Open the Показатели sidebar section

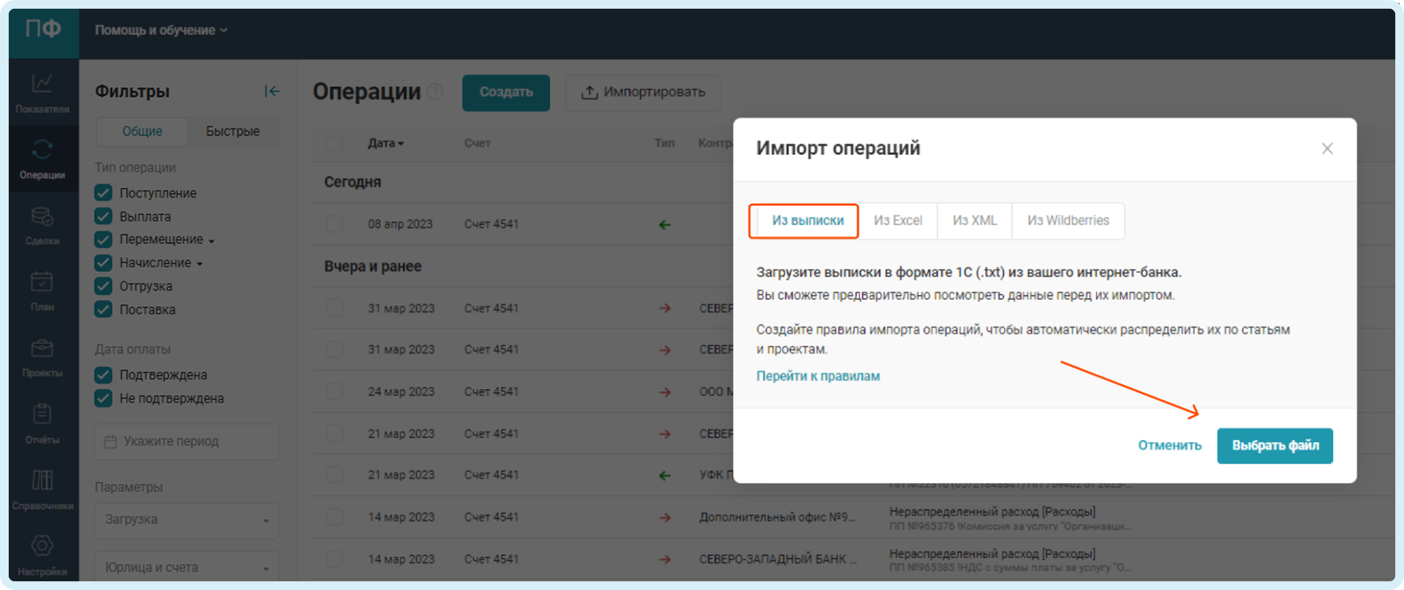[x=42, y=92]
